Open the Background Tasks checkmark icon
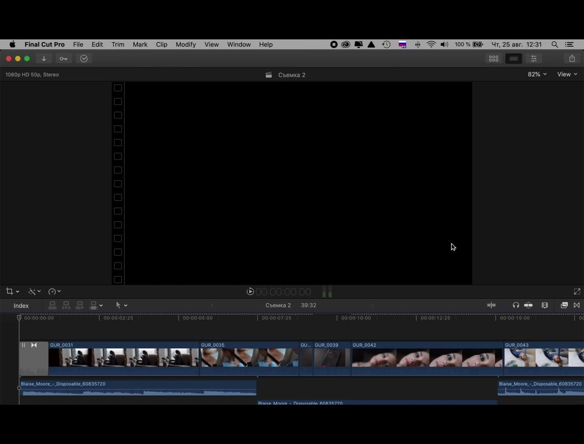 pos(84,59)
